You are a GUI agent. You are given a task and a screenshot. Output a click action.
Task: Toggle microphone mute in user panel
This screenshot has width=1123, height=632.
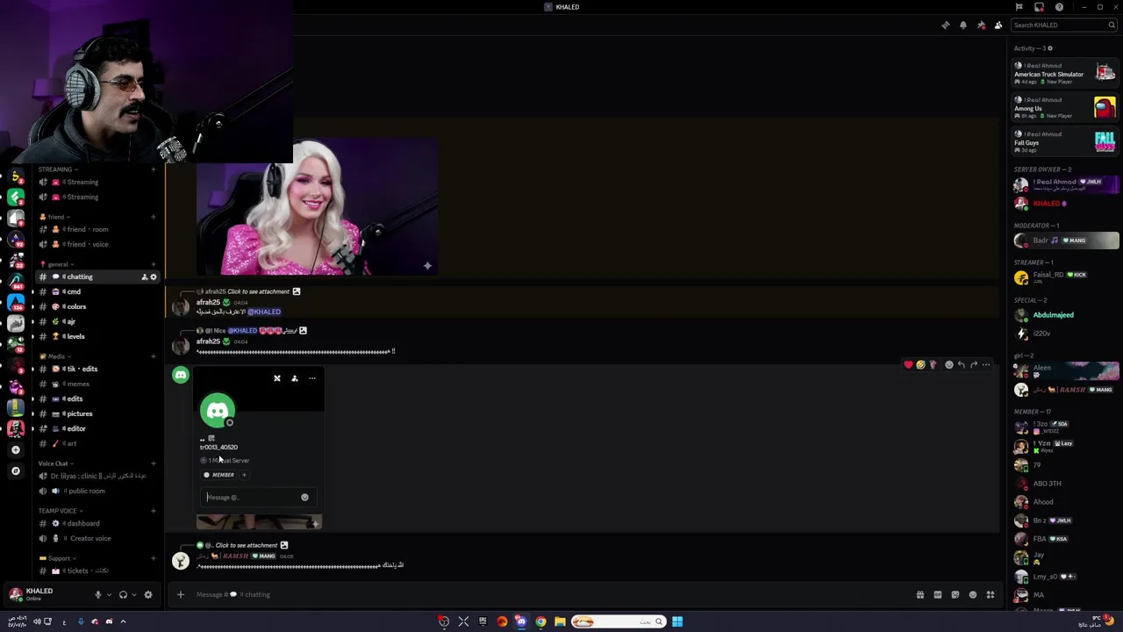[98, 594]
